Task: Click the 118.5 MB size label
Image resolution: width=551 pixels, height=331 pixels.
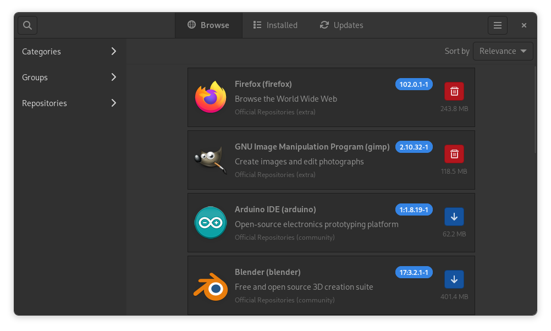Action: [x=454, y=172]
